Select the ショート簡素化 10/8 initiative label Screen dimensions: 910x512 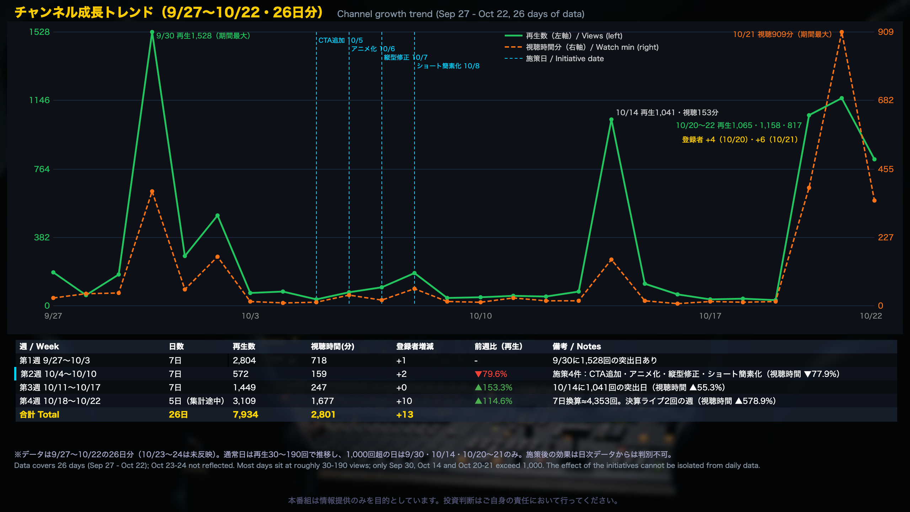tap(448, 66)
